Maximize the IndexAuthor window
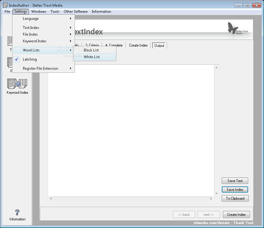264x228 pixels. [x=247, y=5]
